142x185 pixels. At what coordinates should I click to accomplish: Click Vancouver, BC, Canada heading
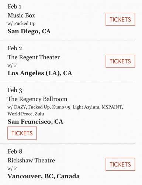click(x=44, y=176)
